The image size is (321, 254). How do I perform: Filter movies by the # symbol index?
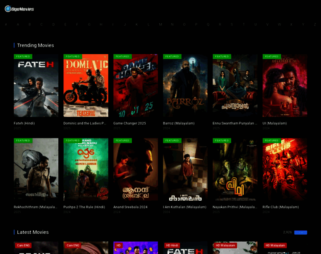click(6, 25)
